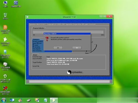
Task: Click the disk drive icon in taskbar
Action: pyautogui.click(x=29, y=100)
